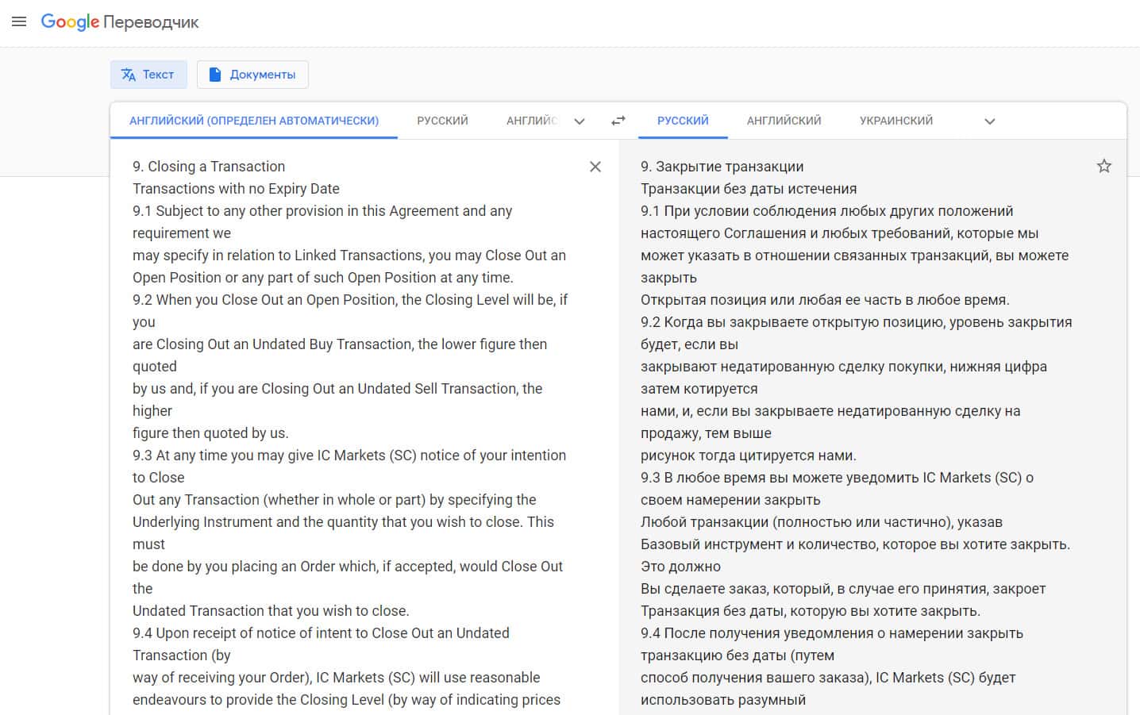The height and width of the screenshot is (715, 1140).
Task: Click the line "Открытая позиция или любая ее часть"
Action: click(x=825, y=300)
